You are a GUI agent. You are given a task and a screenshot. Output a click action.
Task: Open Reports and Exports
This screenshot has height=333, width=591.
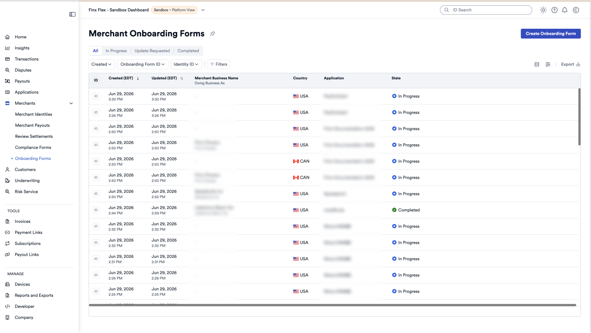click(34, 296)
